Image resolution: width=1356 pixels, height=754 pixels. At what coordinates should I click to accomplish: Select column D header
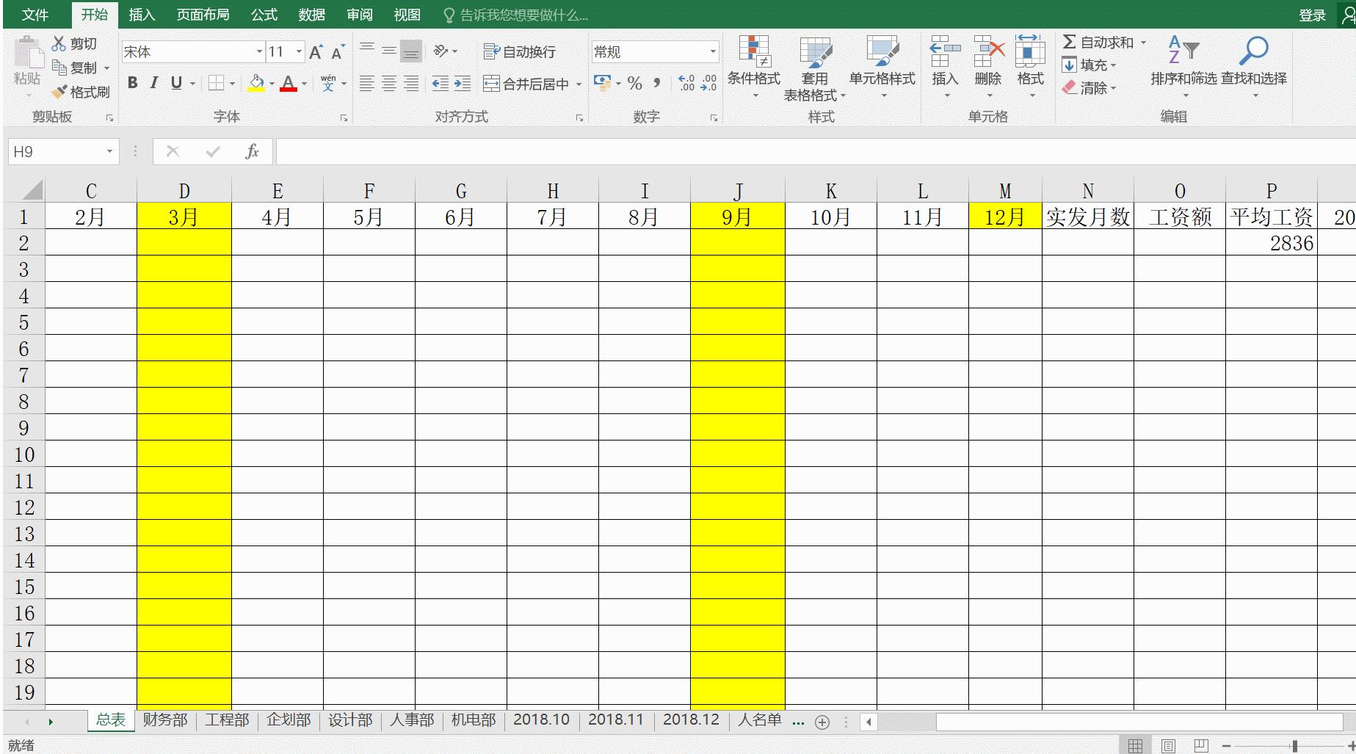184,191
